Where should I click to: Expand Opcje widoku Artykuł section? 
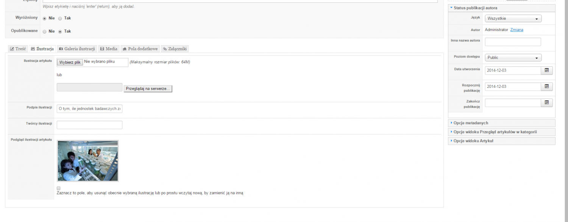click(x=473, y=141)
